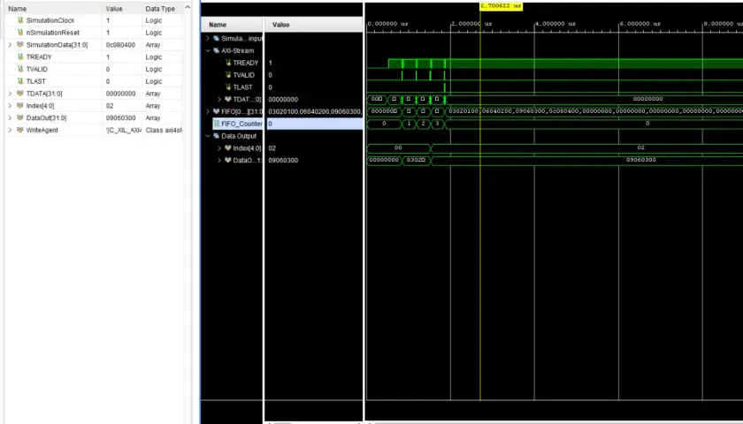Viewport: 743px width, 424px height.
Task: Click DataOut value 09060300 in objects panel
Action: click(x=120, y=118)
